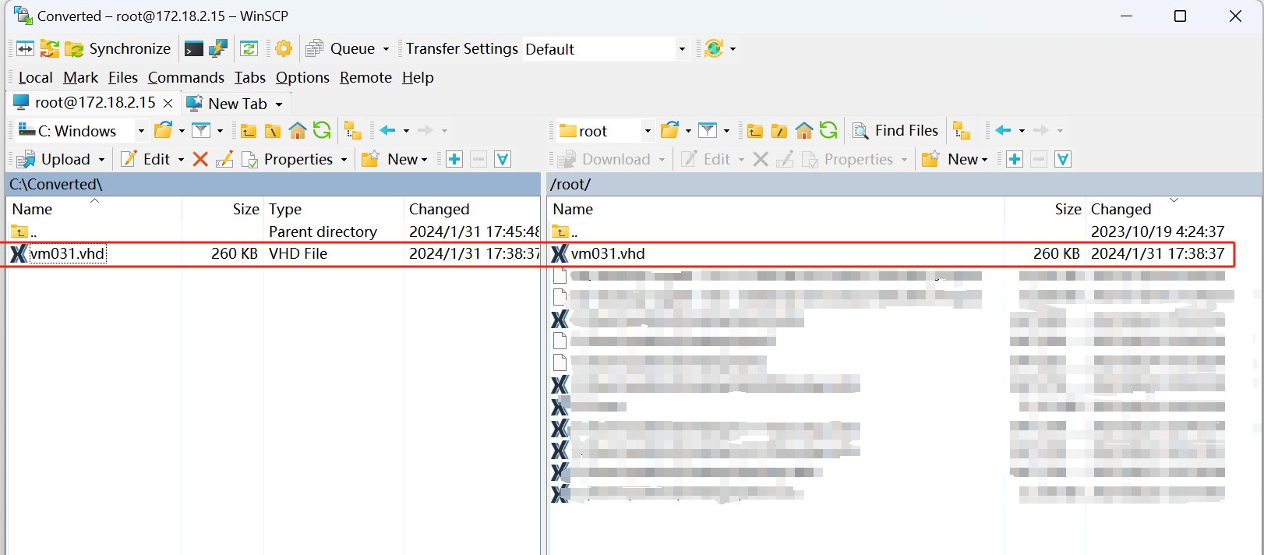Image resolution: width=1264 pixels, height=555 pixels.
Task: Go to parent directory in local panel
Action: 249,130
